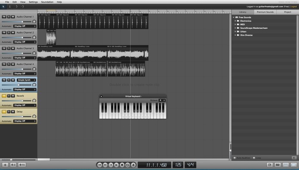Click pan knob of Audio Channel 1
This screenshot has width=299, height=170.
click(34, 22)
